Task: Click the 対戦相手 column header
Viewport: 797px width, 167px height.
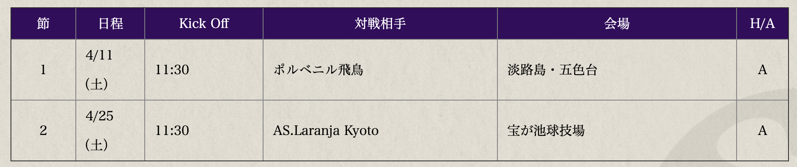Action: [380, 24]
